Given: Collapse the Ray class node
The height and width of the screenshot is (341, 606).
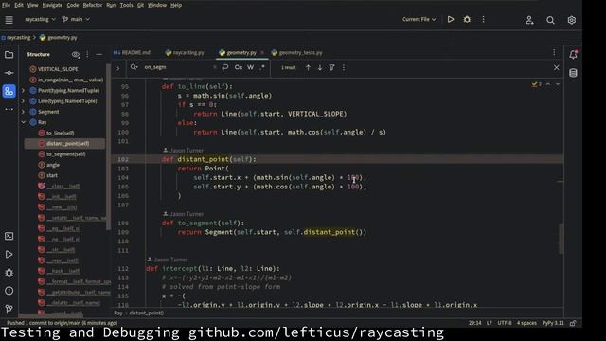Looking at the screenshot, I should pos(23,122).
